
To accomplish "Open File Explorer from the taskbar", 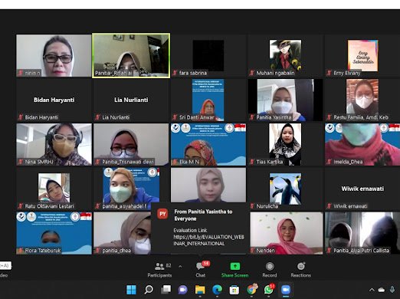I will [x=200, y=290].
